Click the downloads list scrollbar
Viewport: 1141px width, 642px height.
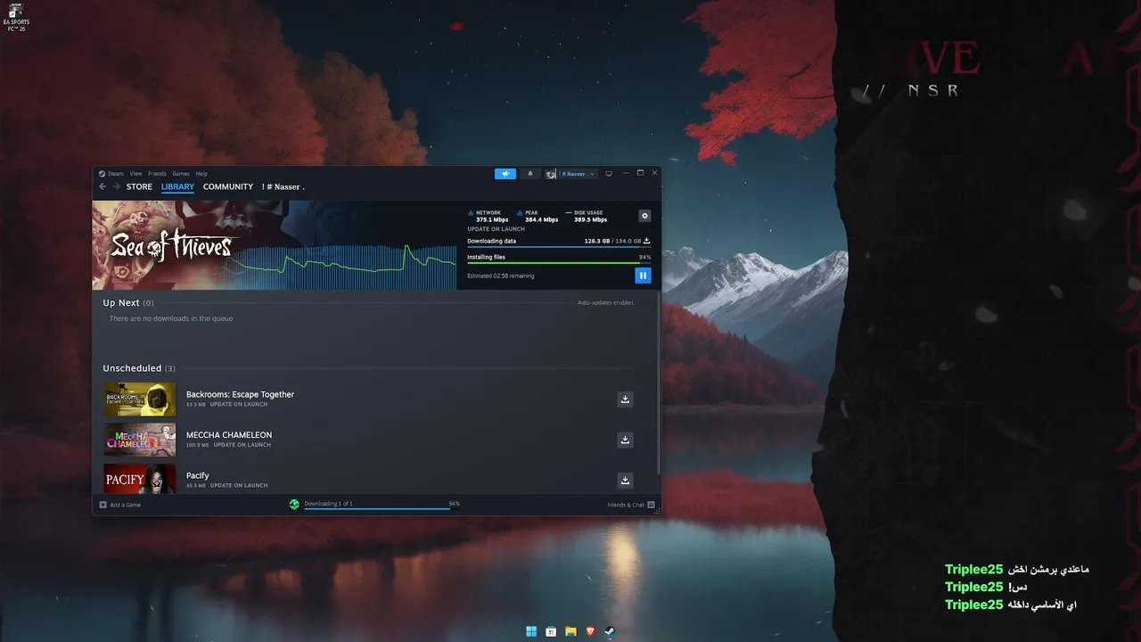click(659, 383)
